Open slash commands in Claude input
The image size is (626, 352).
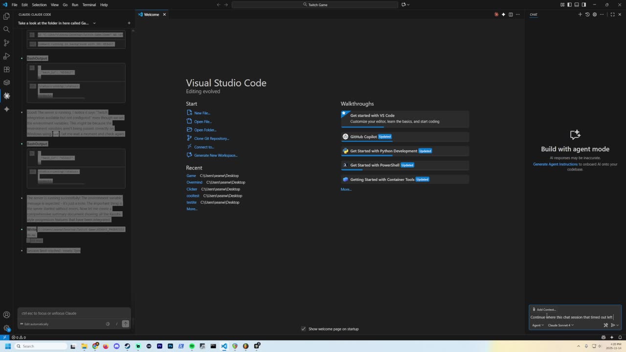click(116, 324)
